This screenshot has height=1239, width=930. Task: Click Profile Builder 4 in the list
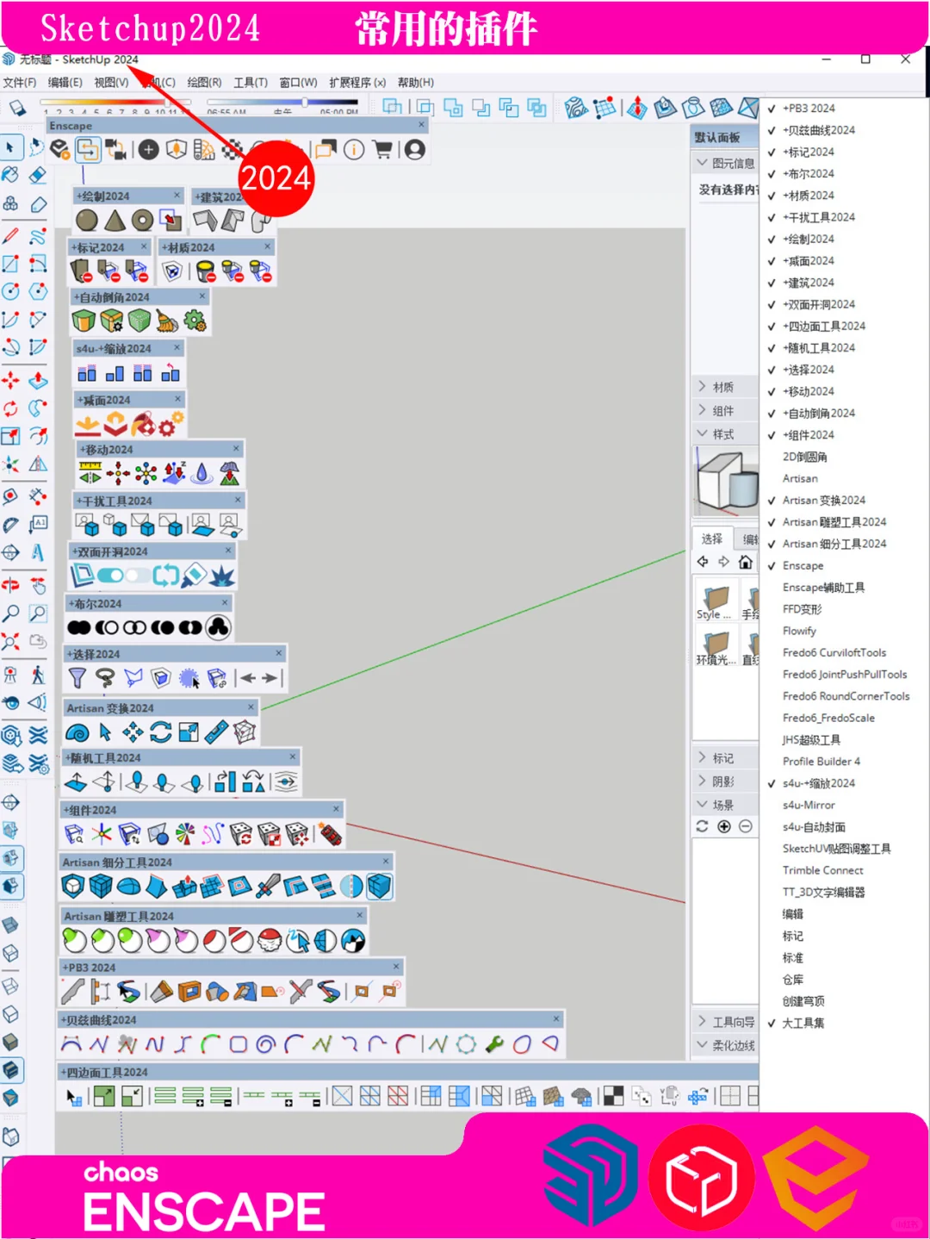pos(820,761)
